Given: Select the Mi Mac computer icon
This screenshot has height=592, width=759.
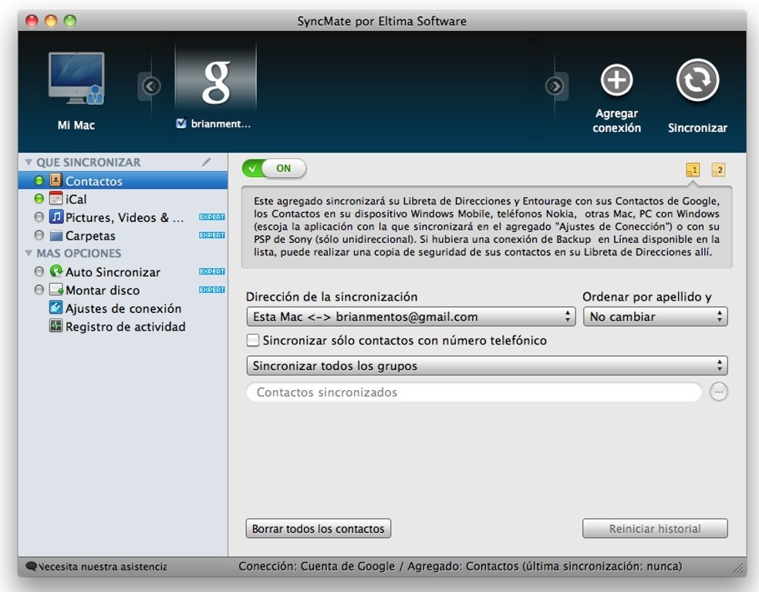Looking at the screenshot, I should point(76,79).
